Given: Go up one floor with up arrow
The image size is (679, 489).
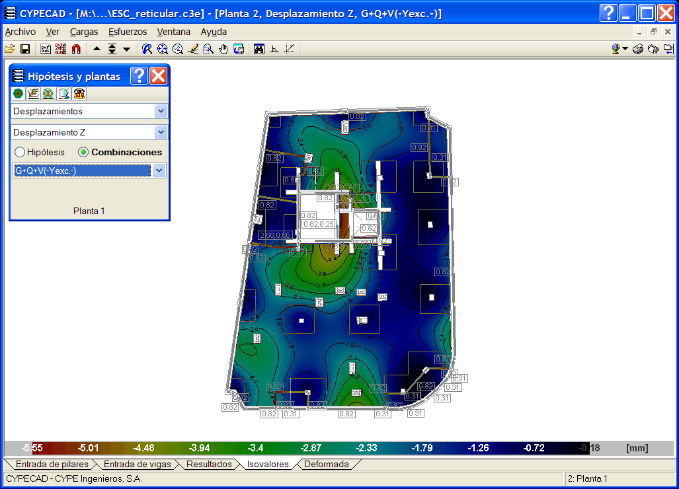Looking at the screenshot, I should [x=97, y=49].
